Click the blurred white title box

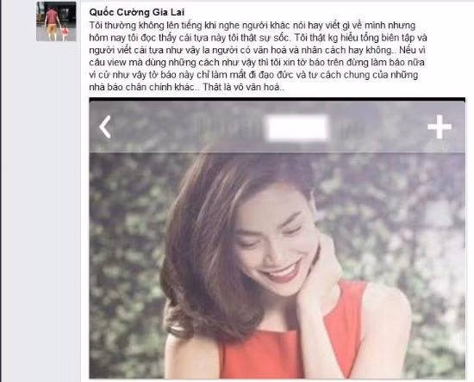pyautogui.click(x=296, y=127)
